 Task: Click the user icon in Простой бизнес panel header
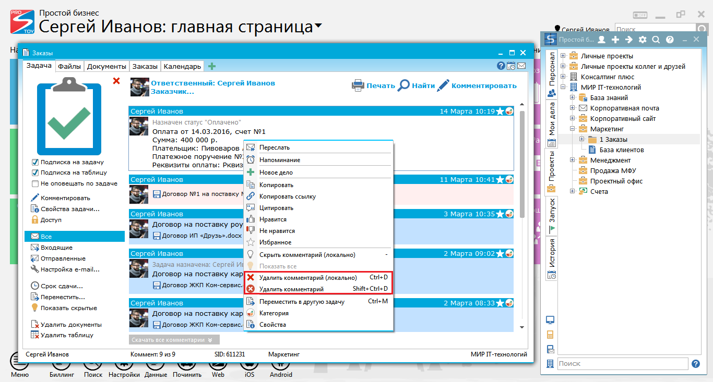point(602,40)
